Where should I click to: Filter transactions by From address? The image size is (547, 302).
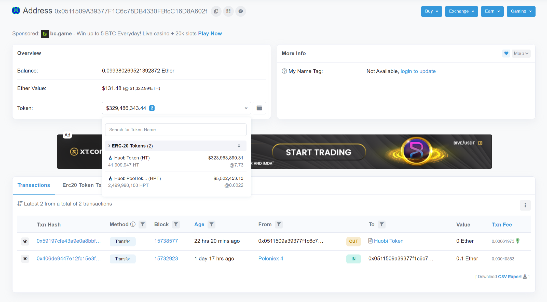(279, 224)
